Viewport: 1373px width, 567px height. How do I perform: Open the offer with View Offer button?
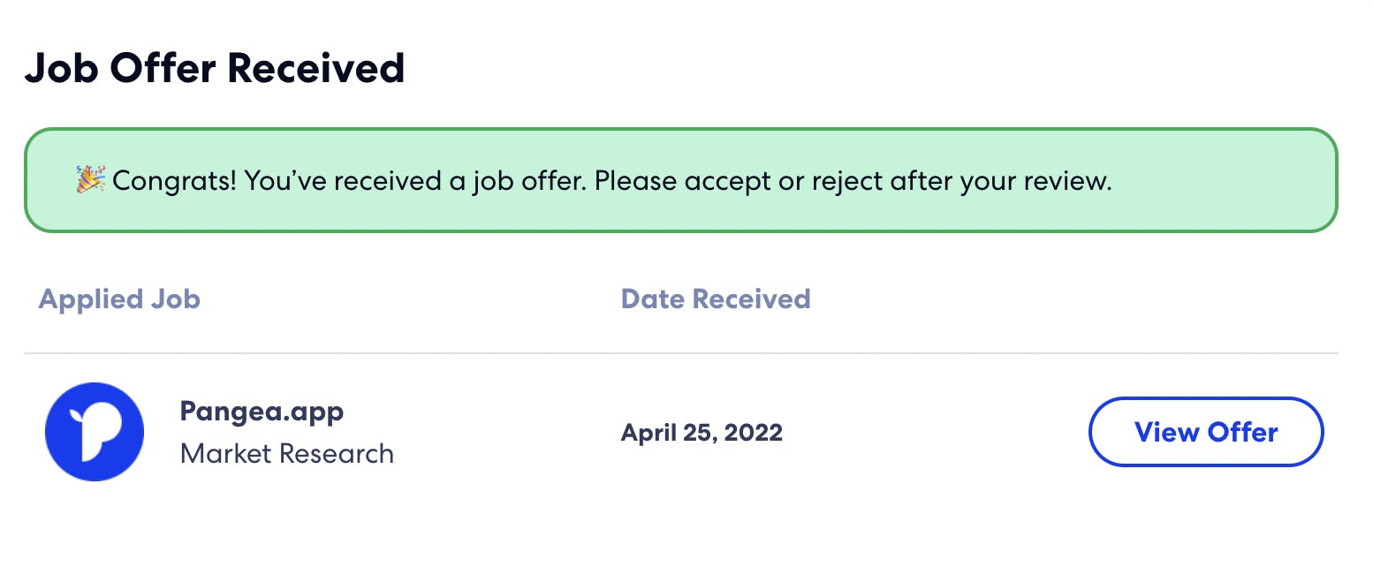coord(1206,432)
